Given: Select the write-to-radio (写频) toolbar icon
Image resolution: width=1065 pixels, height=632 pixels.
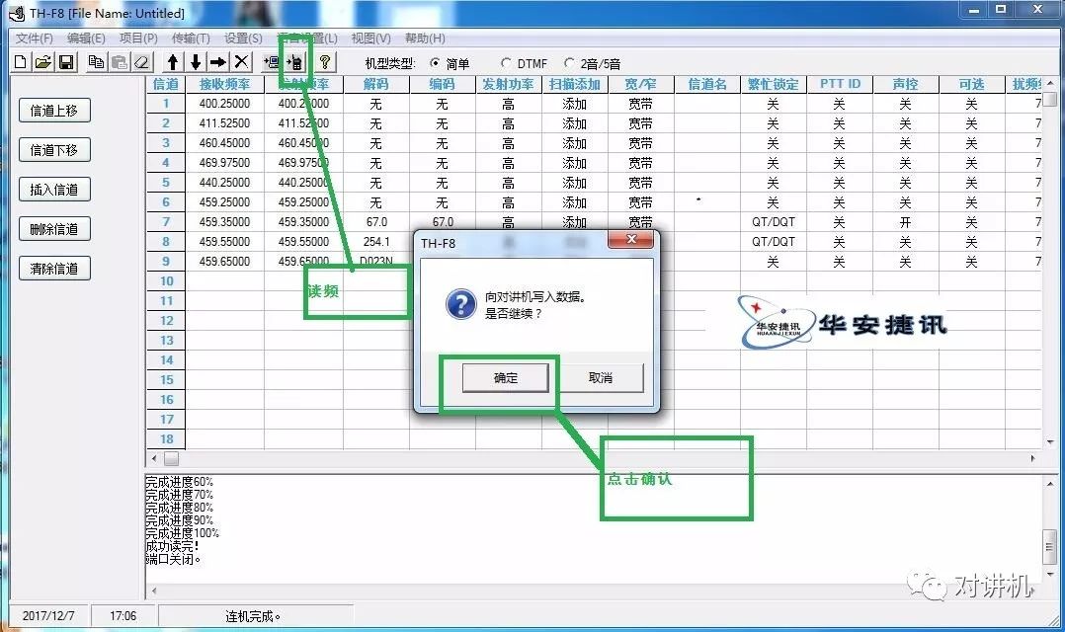Looking at the screenshot, I should pyautogui.click(x=294, y=61).
